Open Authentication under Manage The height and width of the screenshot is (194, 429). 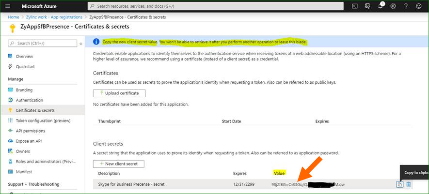click(x=29, y=100)
